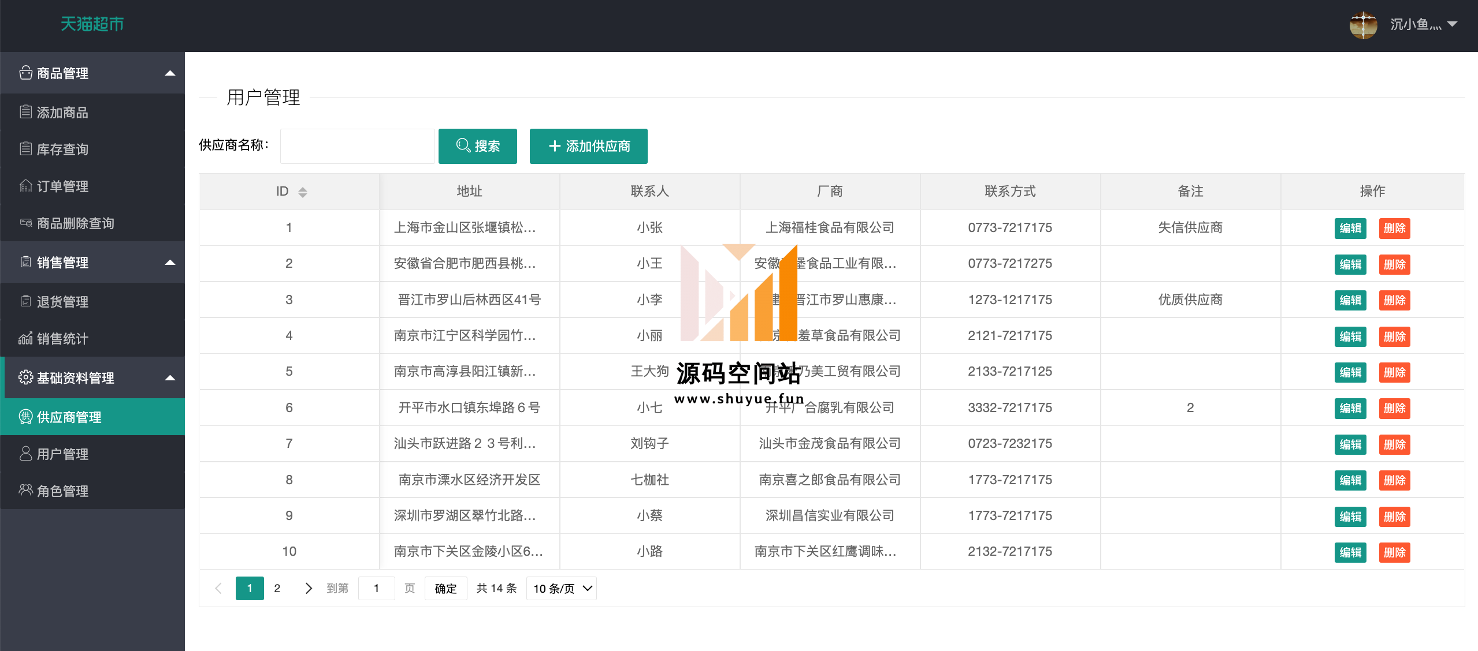Open 库存查询 in the sidebar
The width and height of the screenshot is (1478, 651).
click(x=92, y=149)
